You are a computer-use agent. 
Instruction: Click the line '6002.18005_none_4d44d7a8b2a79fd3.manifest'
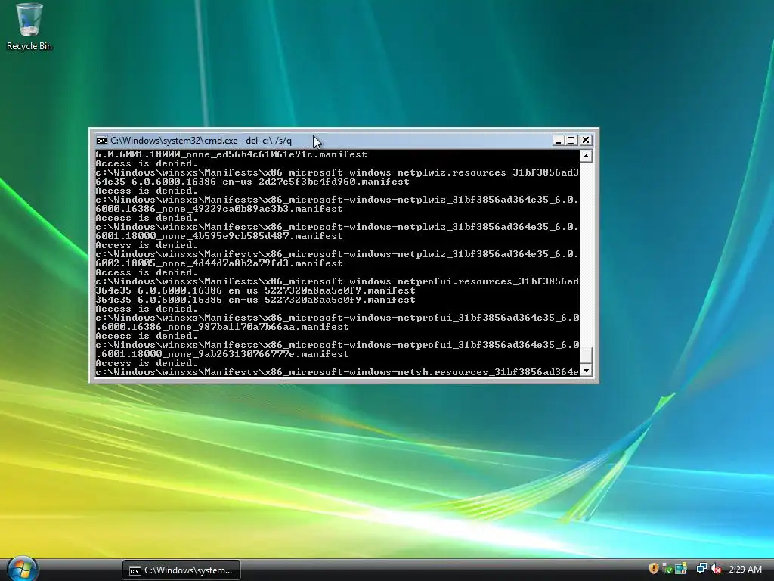tap(219, 263)
